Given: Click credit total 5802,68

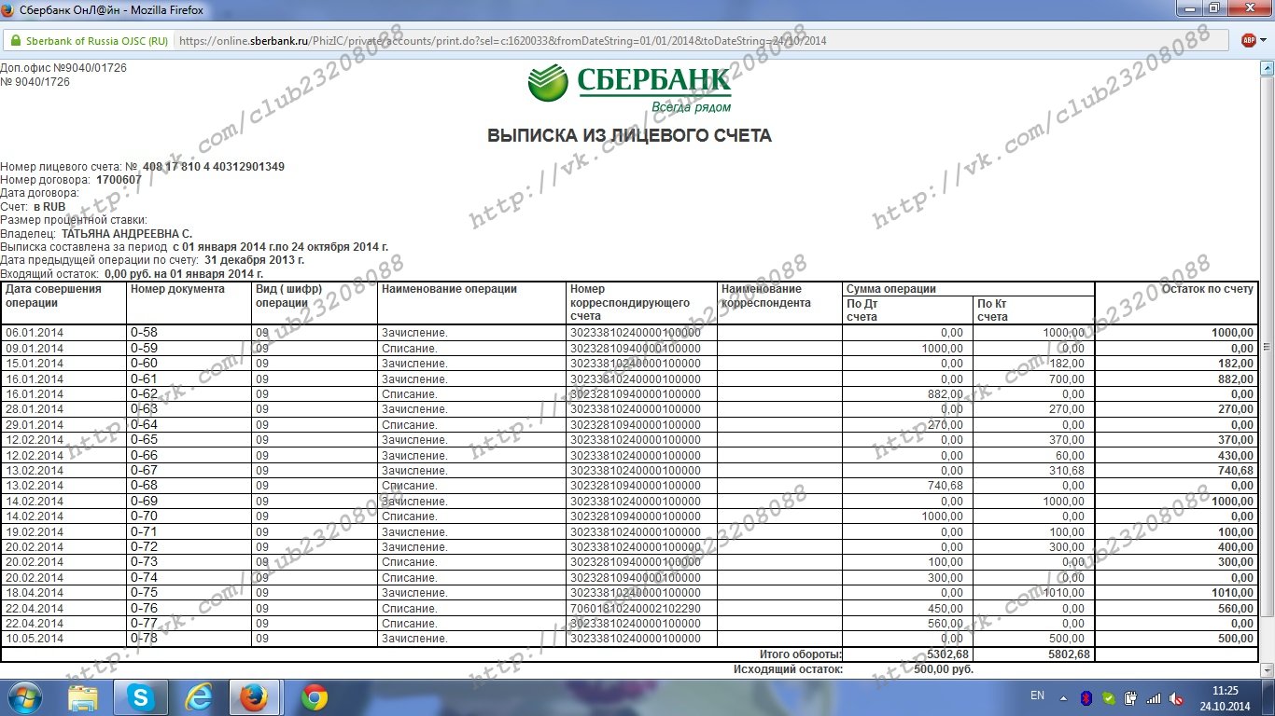Looking at the screenshot, I should [1068, 654].
